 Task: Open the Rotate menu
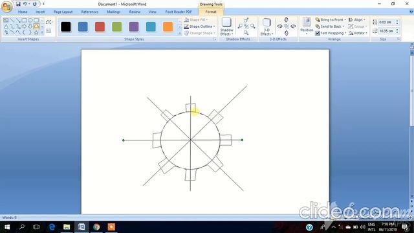[358, 33]
